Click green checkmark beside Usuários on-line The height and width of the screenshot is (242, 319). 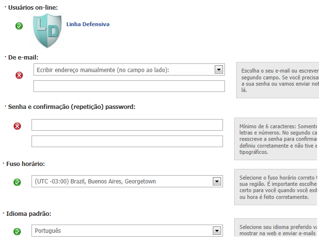coord(19,26)
